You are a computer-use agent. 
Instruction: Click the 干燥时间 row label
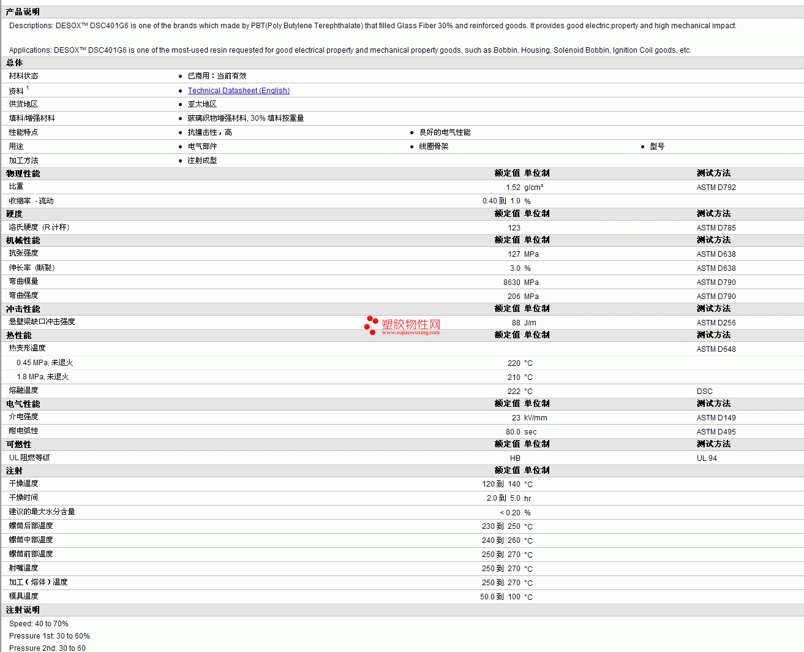[23, 498]
